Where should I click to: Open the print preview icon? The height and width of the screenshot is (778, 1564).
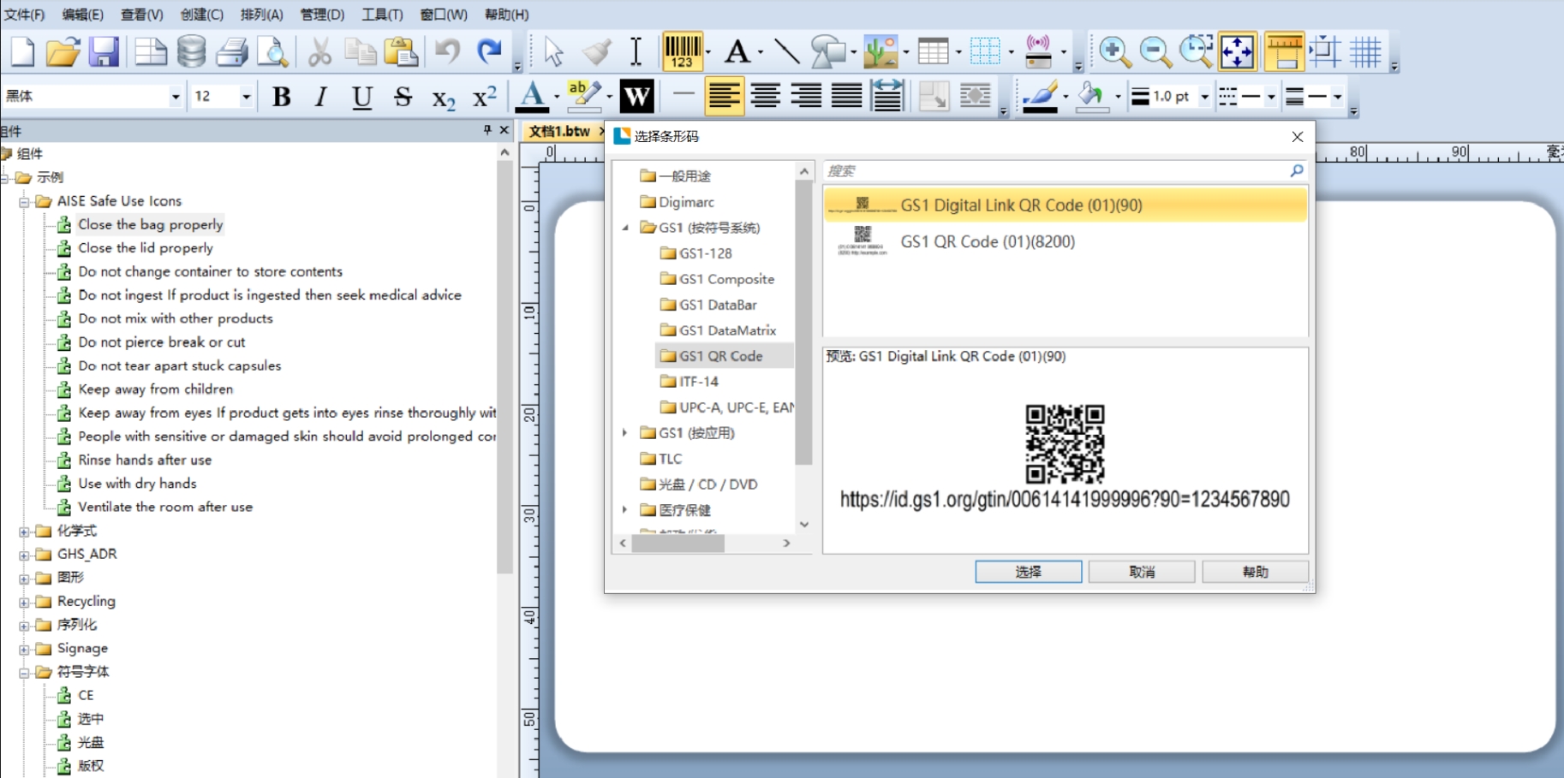[273, 52]
